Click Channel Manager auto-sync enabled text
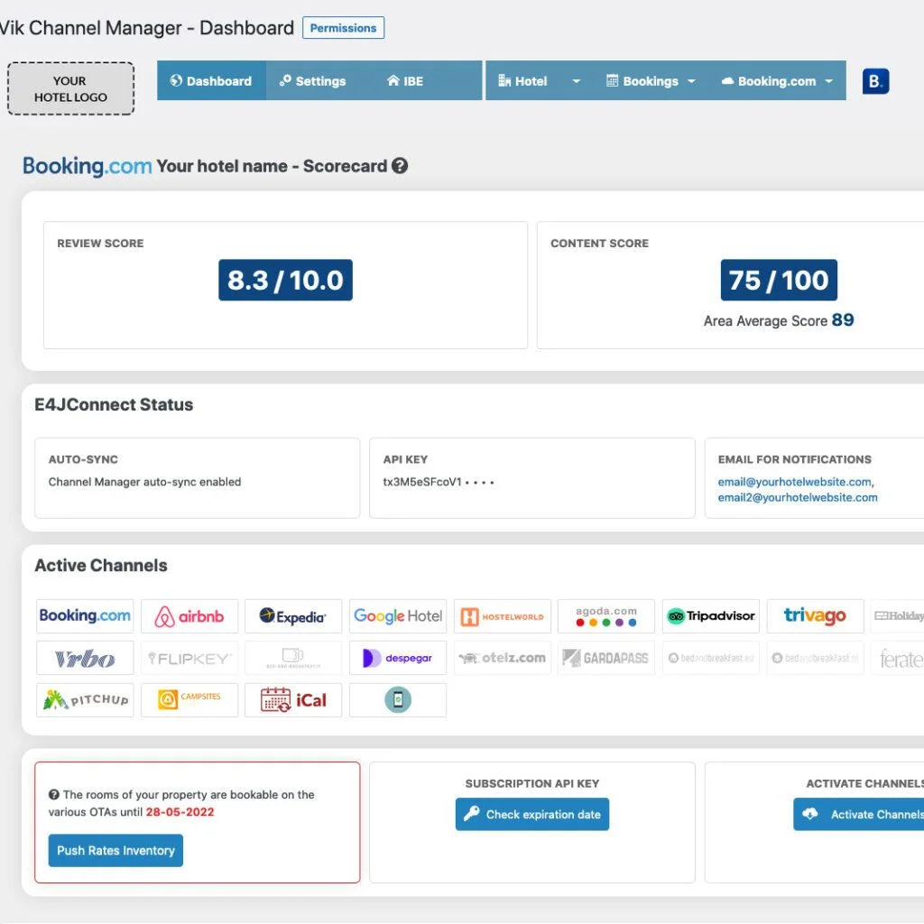Screen dimensions: 924x924 (x=144, y=482)
